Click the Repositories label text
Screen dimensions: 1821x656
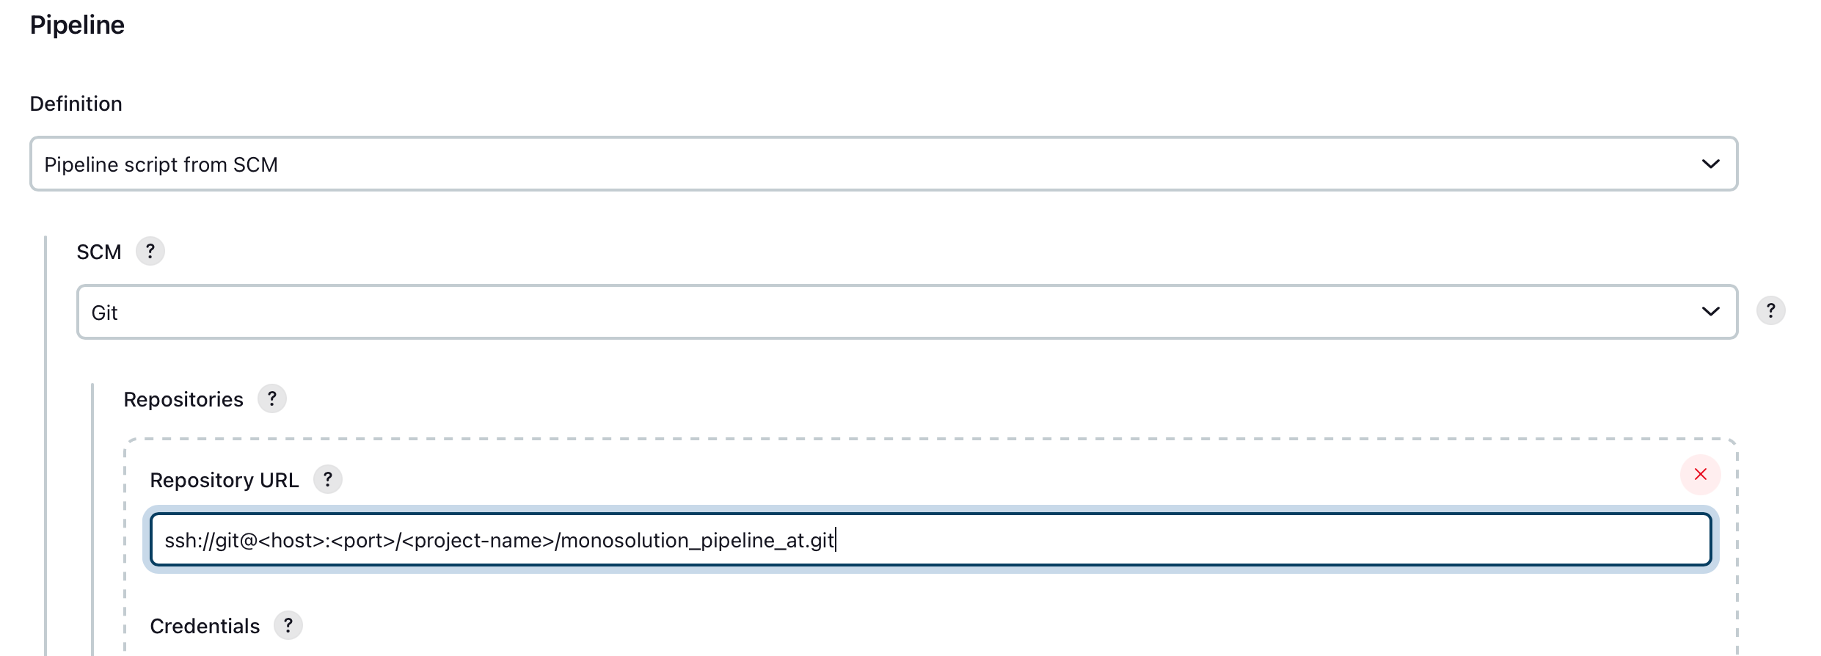(183, 400)
